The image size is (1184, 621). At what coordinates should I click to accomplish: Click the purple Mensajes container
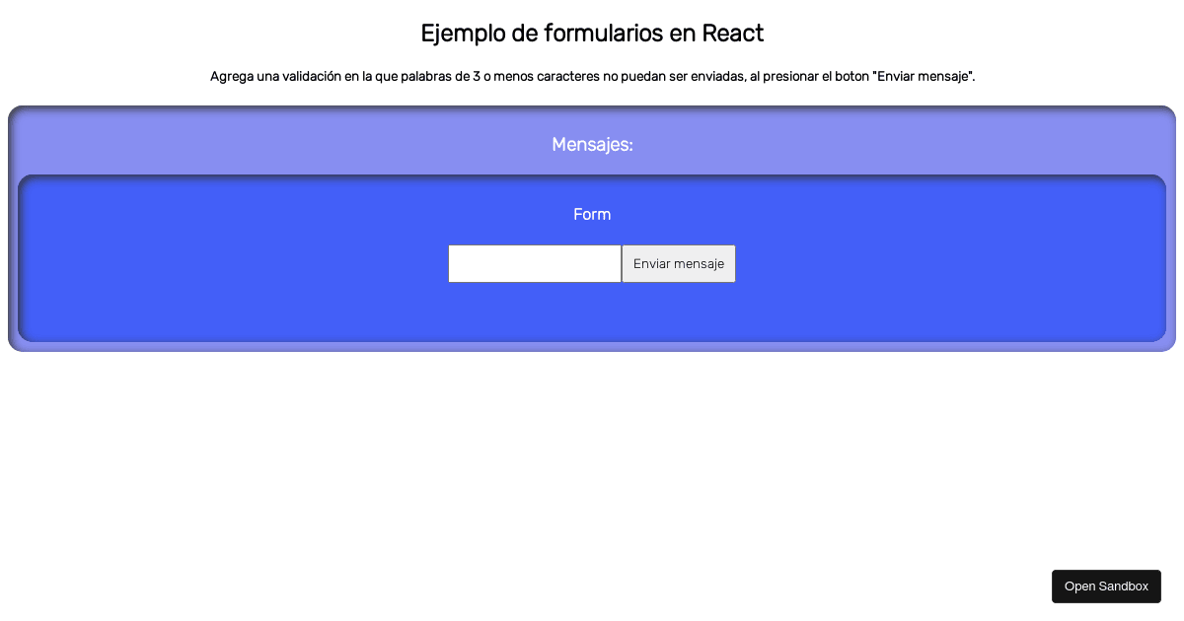point(148,144)
